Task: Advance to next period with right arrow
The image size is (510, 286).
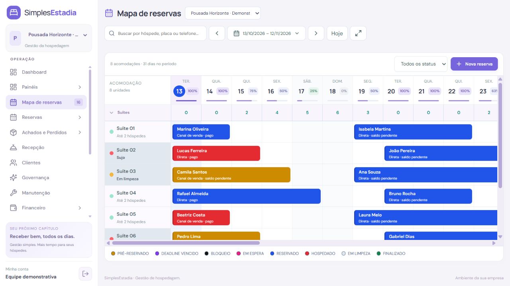Action: coord(316,33)
